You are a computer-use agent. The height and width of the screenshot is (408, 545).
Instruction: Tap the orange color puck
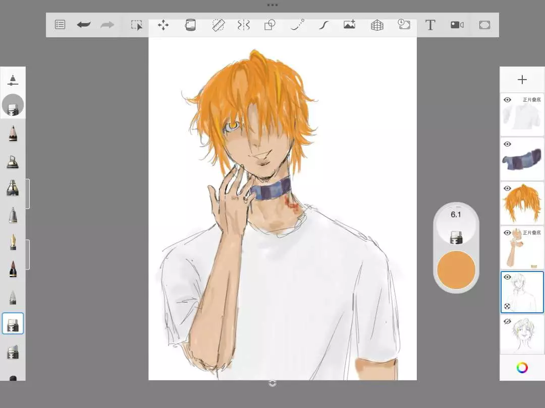[456, 270]
